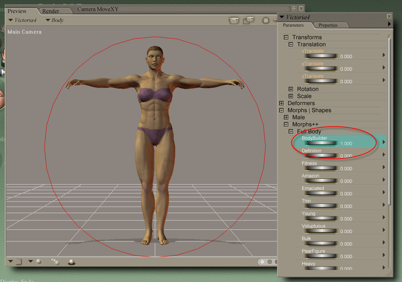The image size is (402, 282).
Task: Toggle depth cueing three-spheres icon
Action: point(55,262)
